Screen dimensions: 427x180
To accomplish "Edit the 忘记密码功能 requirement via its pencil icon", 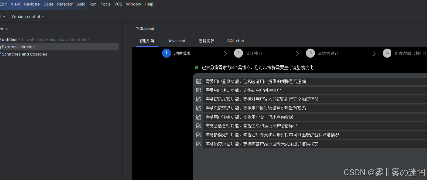I will pyautogui.click(x=199, y=108).
